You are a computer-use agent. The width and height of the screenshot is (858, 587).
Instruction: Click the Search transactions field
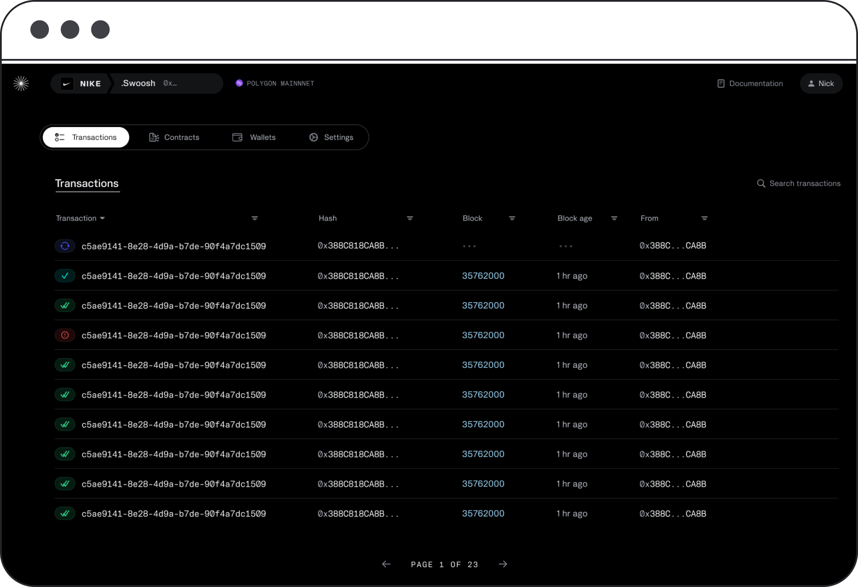coord(804,183)
